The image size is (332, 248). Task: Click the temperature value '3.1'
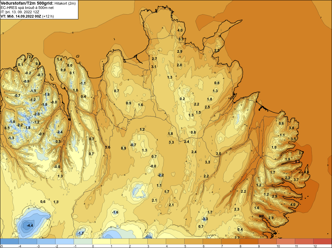[x=154, y=67]
